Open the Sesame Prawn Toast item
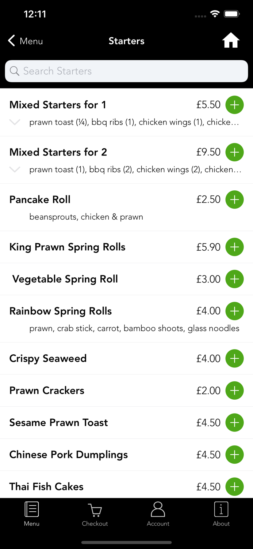The image size is (253, 549). pos(58,423)
